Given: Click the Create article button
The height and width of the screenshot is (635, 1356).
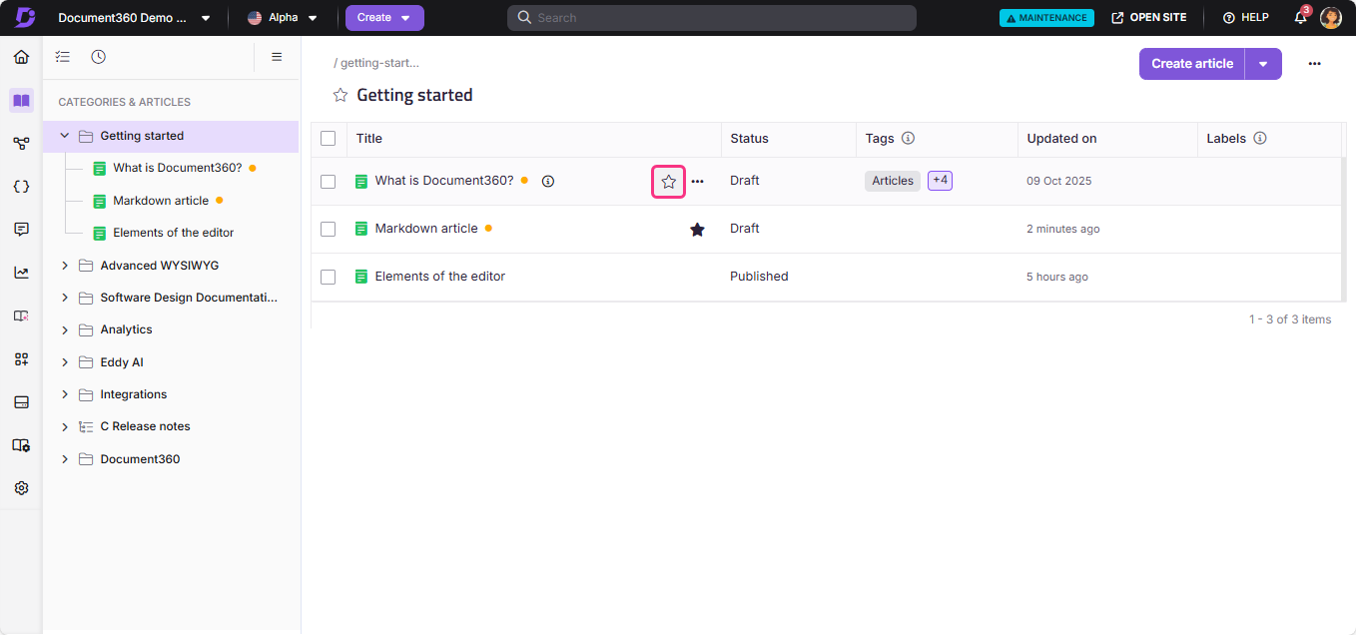Looking at the screenshot, I should [1191, 64].
